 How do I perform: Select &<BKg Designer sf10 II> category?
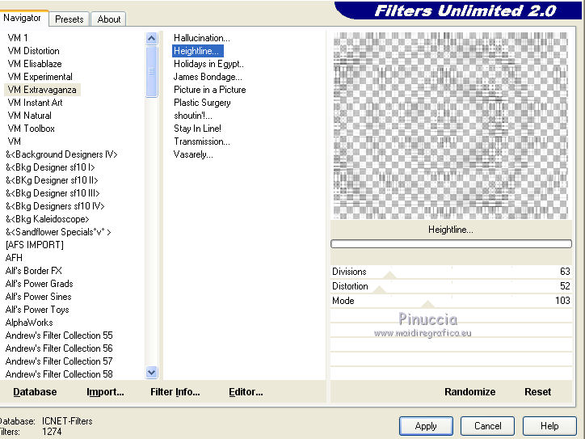point(52,180)
